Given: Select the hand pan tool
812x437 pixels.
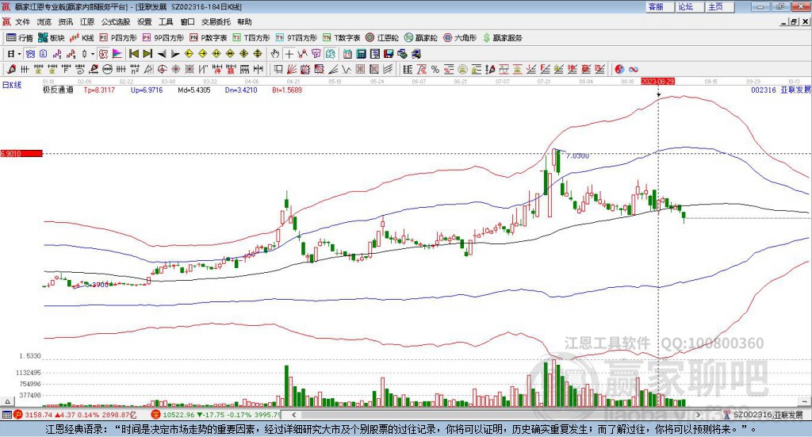Looking at the screenshot, I should 275,54.
